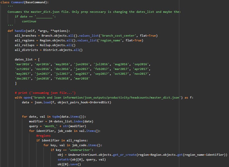The height and width of the screenshot is (167, 229).
Task: Click the #regions comment
Action: coord(43,135)
